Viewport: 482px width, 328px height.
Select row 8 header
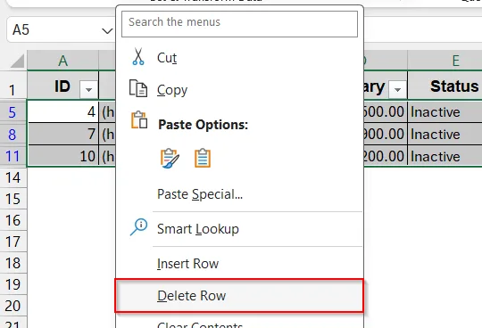point(13,134)
